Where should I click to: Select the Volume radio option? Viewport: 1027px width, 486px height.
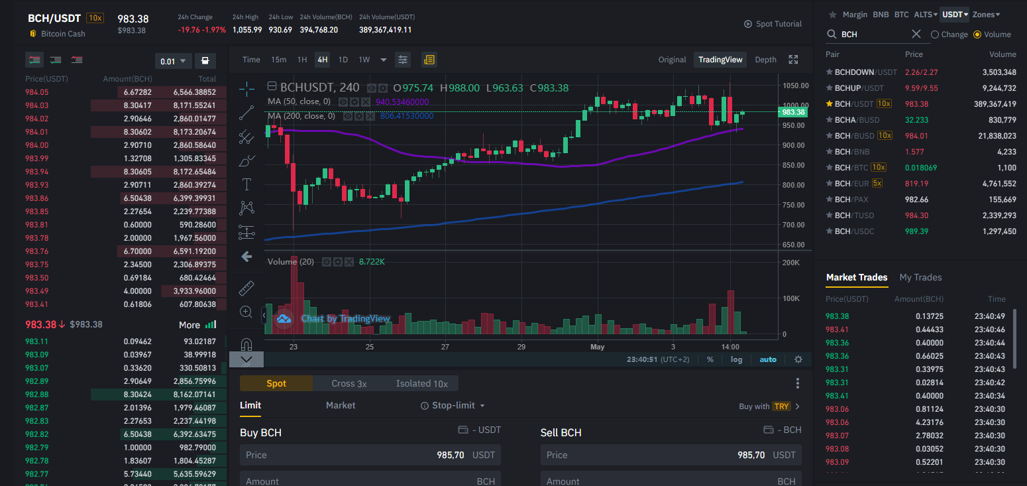point(992,34)
